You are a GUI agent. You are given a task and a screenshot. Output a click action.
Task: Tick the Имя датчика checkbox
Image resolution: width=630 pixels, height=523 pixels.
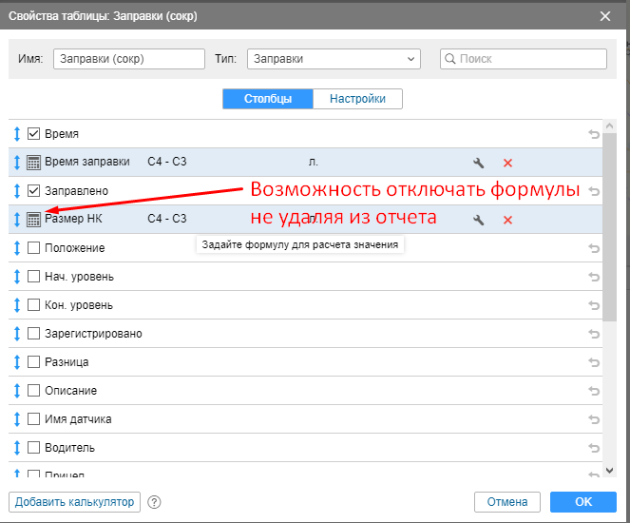click(x=33, y=419)
